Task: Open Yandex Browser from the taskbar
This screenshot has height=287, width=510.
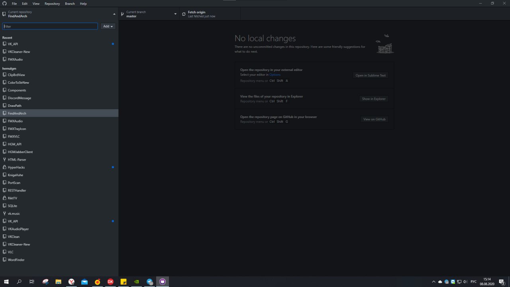Action: tap(71, 281)
